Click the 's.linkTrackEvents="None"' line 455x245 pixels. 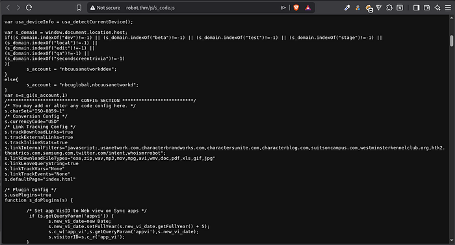point(37,174)
